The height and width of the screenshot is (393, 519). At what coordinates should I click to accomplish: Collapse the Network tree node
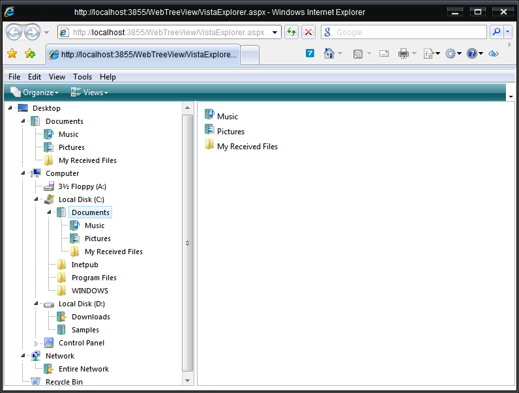(23, 356)
